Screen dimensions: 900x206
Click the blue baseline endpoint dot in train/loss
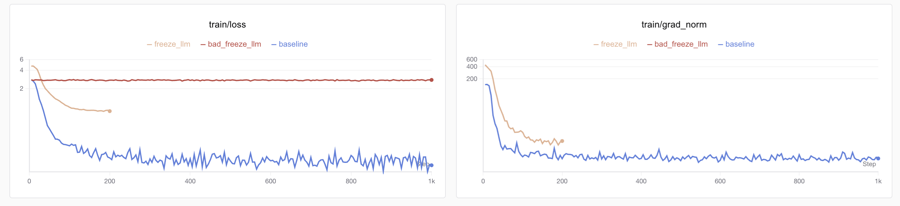point(431,165)
